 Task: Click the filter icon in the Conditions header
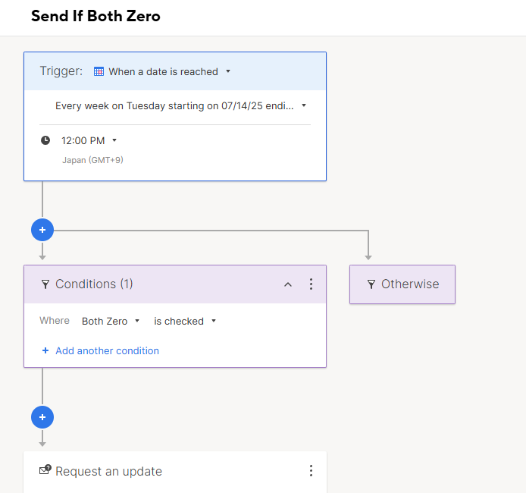[45, 284]
